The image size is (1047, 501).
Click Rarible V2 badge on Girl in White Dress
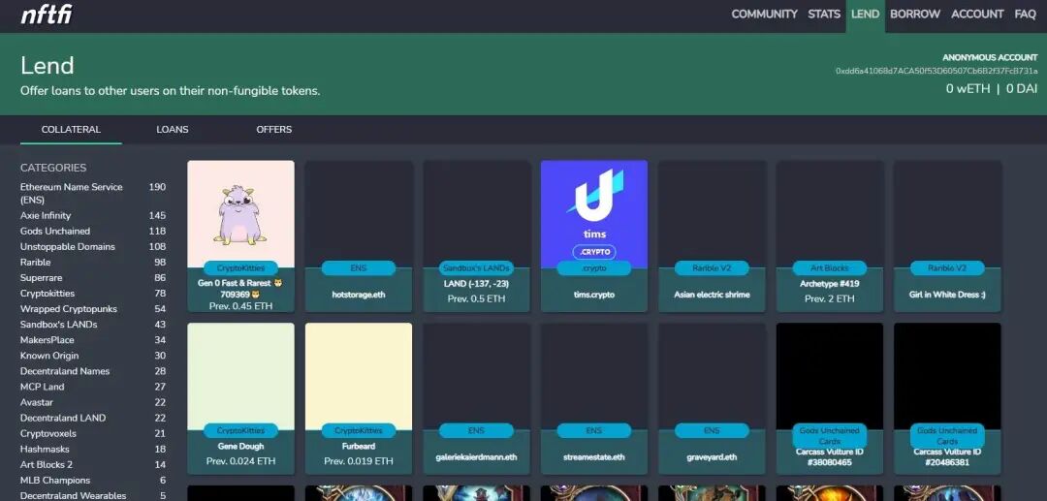[x=947, y=268]
